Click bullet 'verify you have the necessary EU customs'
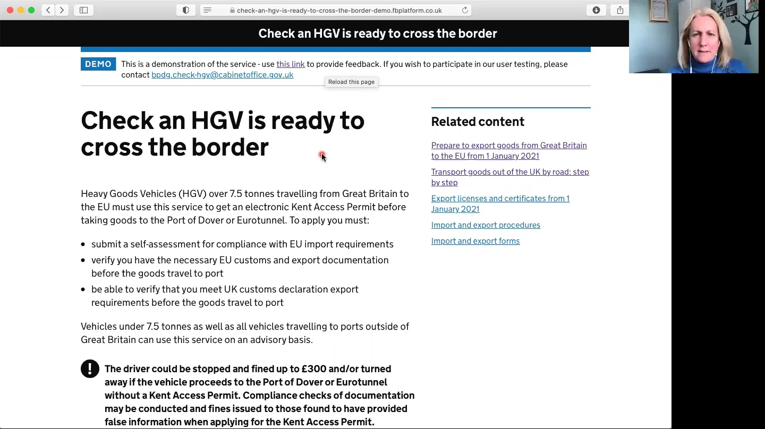This screenshot has width=765, height=429. tap(240, 267)
